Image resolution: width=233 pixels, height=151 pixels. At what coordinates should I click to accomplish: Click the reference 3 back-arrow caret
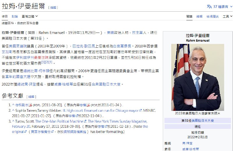[13, 121]
